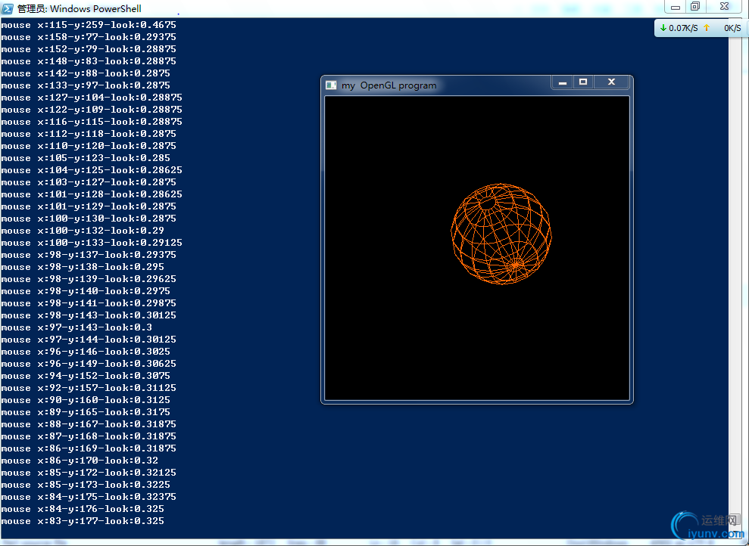Click the line "mouse x:104-y:125-look:0.28625"
The width and height of the screenshot is (749, 546).
click(x=92, y=170)
